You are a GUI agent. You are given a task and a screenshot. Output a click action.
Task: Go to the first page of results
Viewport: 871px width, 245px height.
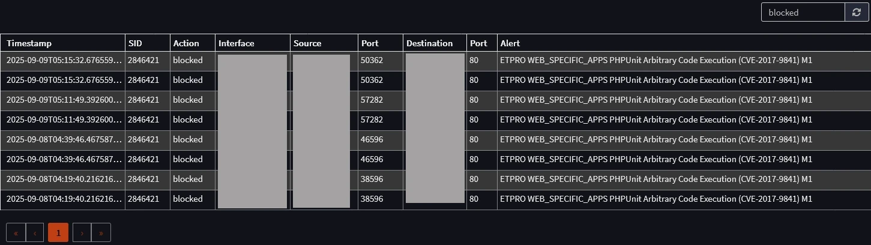16,232
